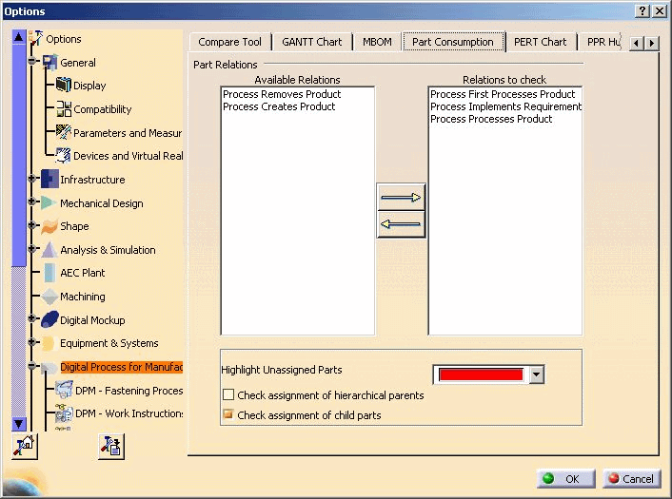The width and height of the screenshot is (672, 499).
Task: Switch to the GANTT Chart tab
Action: (x=311, y=42)
